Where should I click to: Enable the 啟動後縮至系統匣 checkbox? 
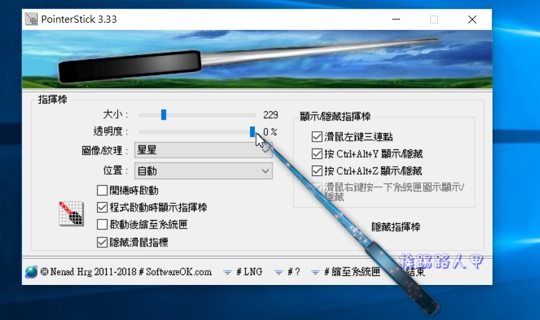coord(102,225)
